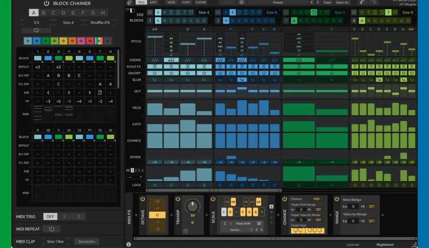Screen dimensions: 429x248
Task: Click the undo arrow icon
Action: 362,2
